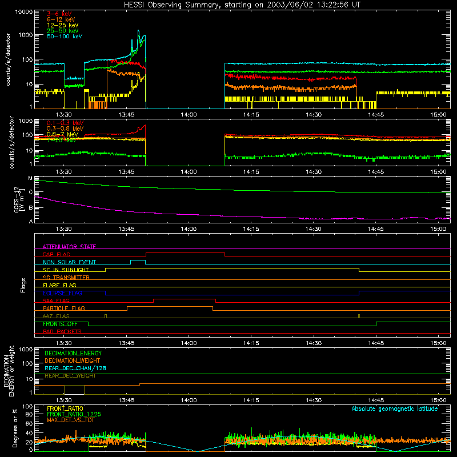Viewport: 457px width, 457px height.
Task: Click the FRONT_RATIO legend label
Action: 65,409
